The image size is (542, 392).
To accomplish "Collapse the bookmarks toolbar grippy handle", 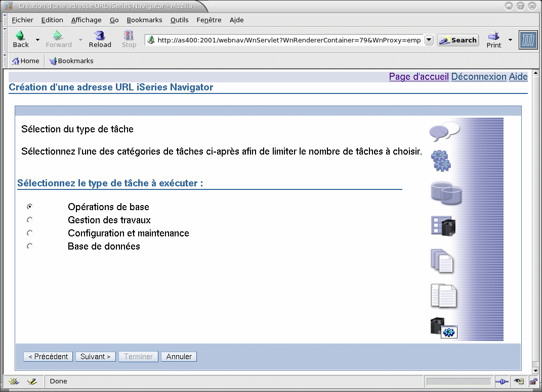I will tap(5, 61).
